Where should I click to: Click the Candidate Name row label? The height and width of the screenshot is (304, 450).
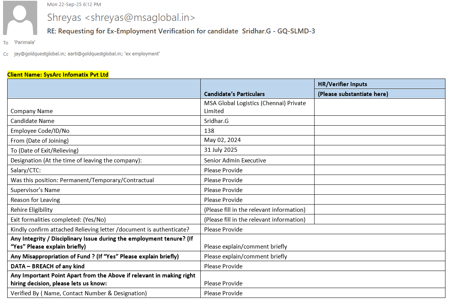point(32,121)
